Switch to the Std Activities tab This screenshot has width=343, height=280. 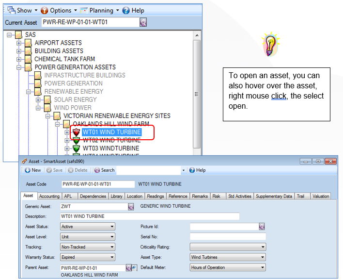point(240,197)
